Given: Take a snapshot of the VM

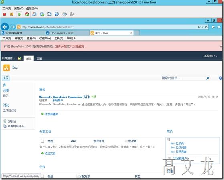Looking at the screenshot, I should pyautogui.click(x=34, y=14).
